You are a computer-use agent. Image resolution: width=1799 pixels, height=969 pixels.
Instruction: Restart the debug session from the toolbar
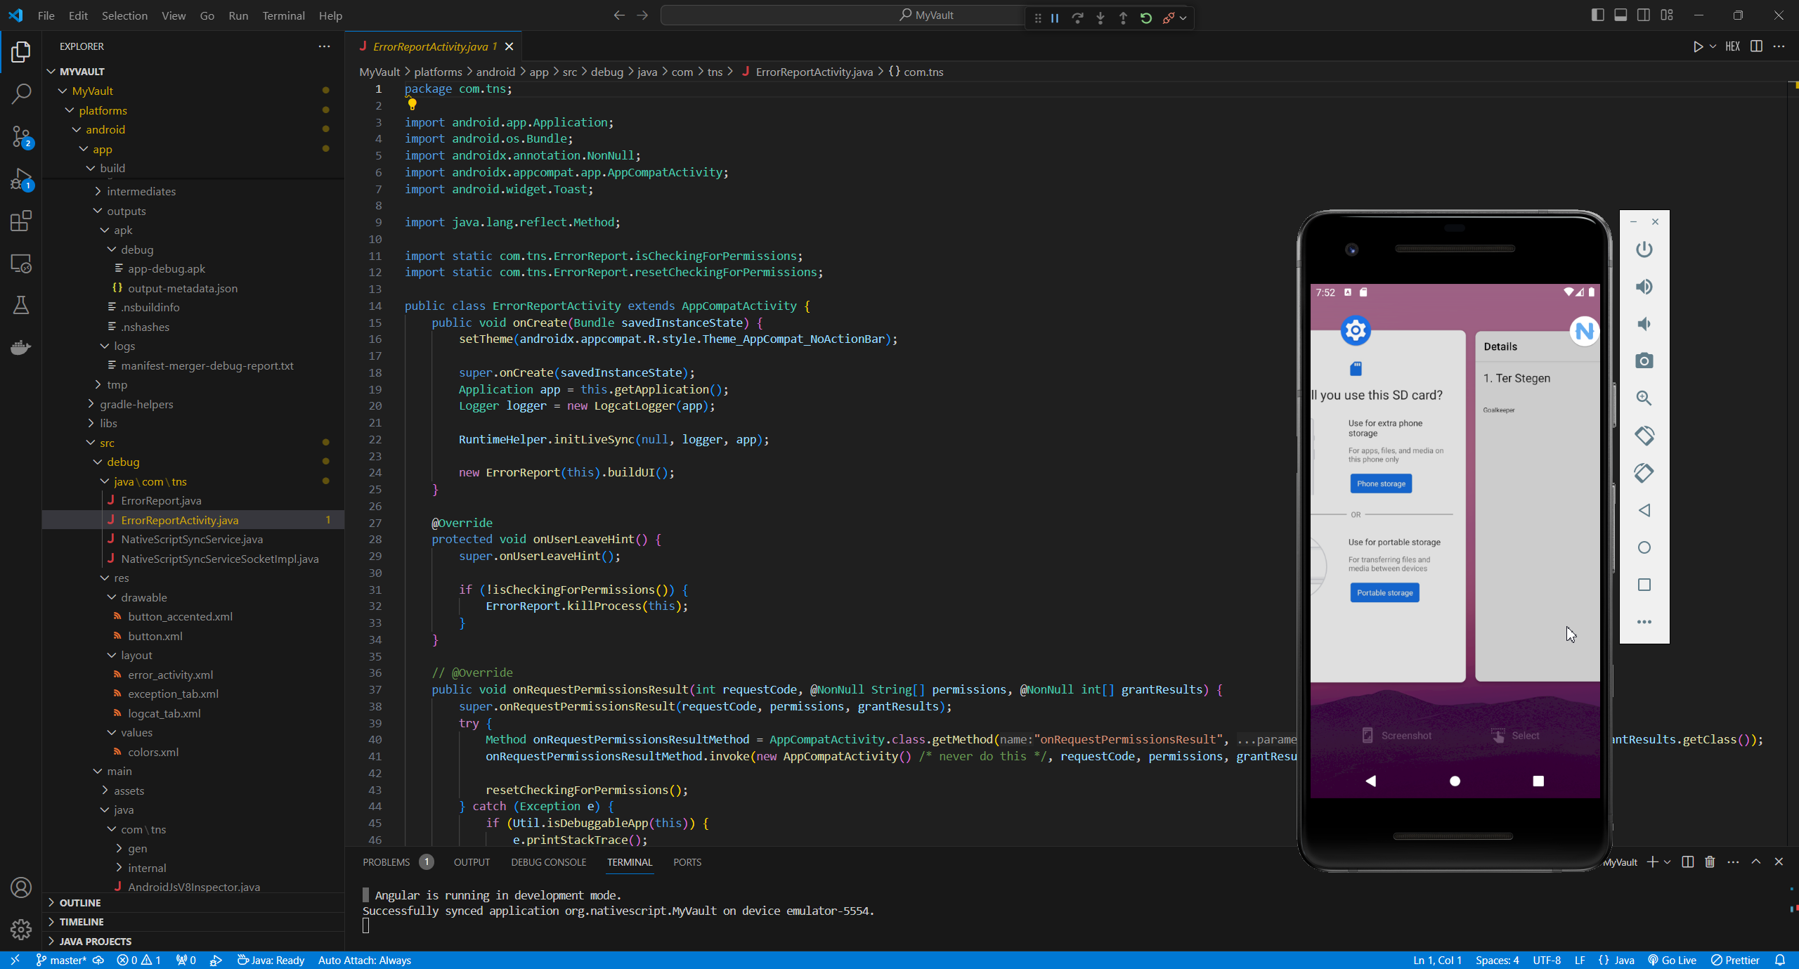pos(1146,18)
